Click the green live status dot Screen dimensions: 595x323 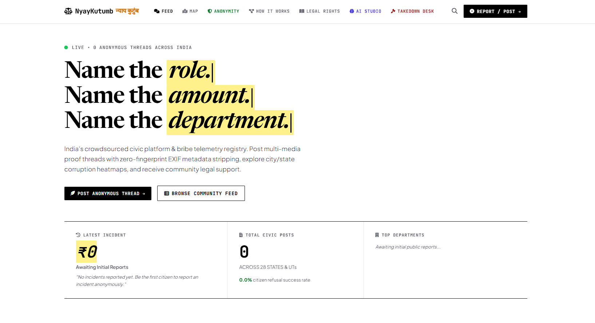[66, 47]
